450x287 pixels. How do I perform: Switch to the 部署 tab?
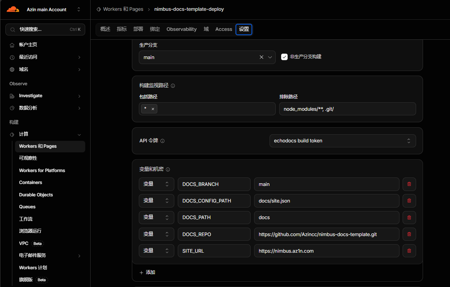138,29
